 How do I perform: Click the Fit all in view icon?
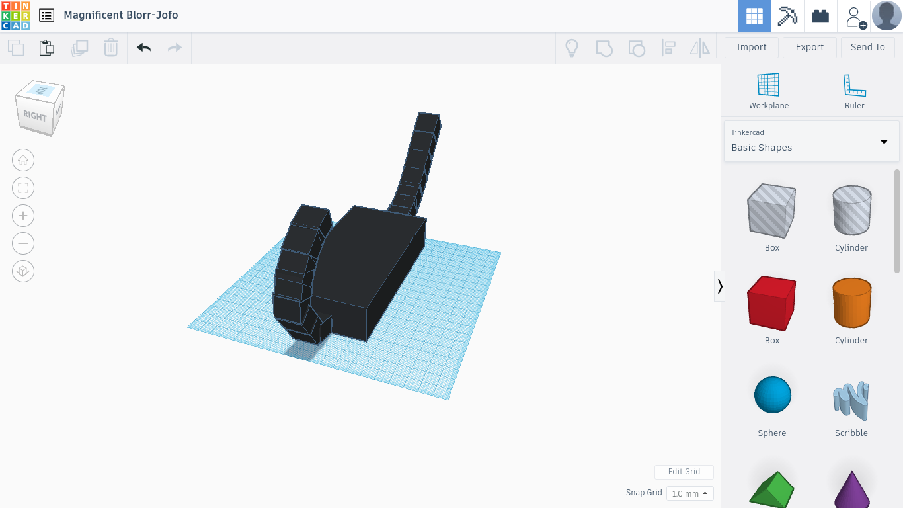[23, 188]
